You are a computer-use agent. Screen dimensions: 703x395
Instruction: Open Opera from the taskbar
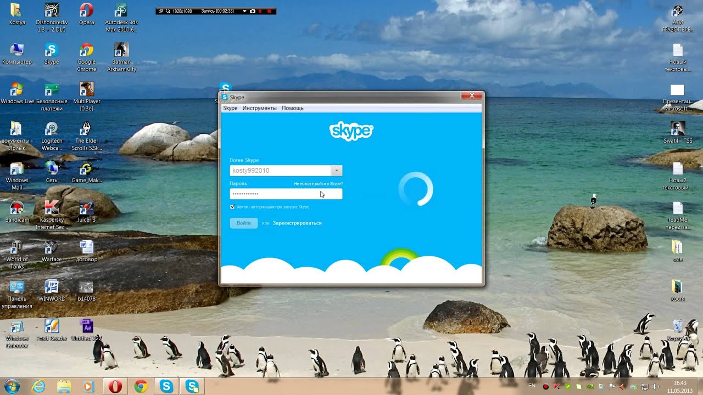point(115,387)
